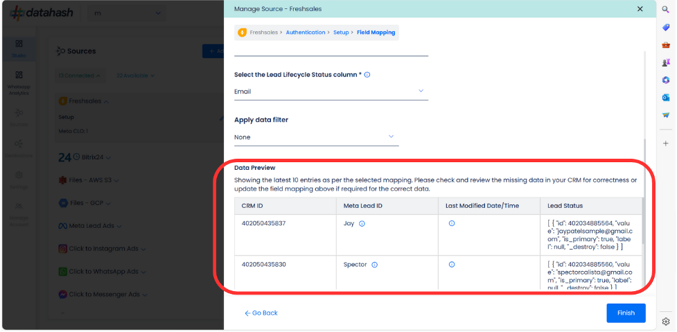Image resolution: width=677 pixels, height=332 pixels.
Task: Click info icon next to Spector
Action: [374, 265]
